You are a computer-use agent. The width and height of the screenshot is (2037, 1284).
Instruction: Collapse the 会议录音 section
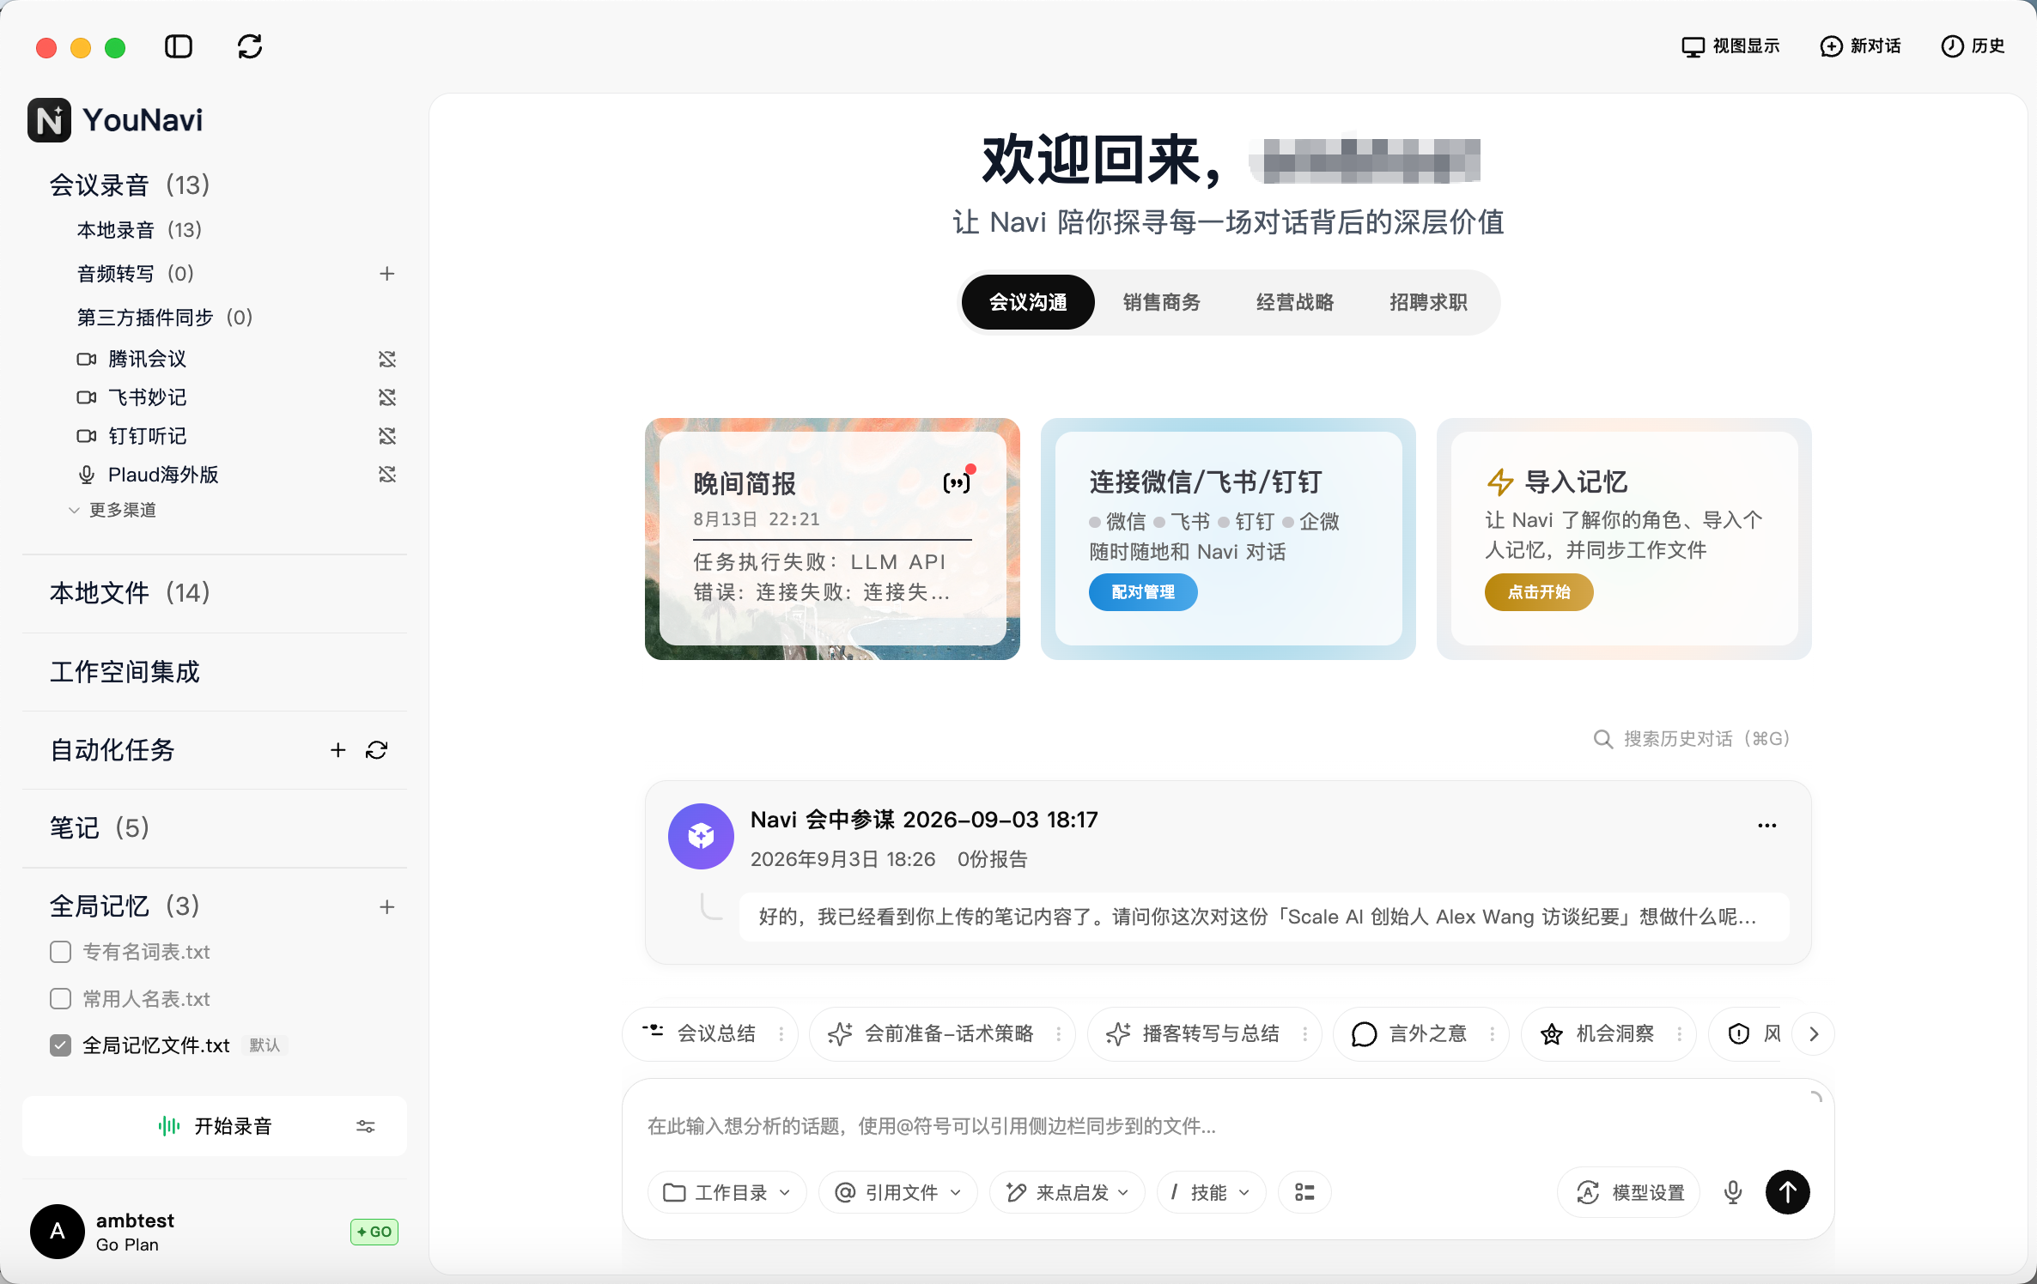(x=130, y=185)
